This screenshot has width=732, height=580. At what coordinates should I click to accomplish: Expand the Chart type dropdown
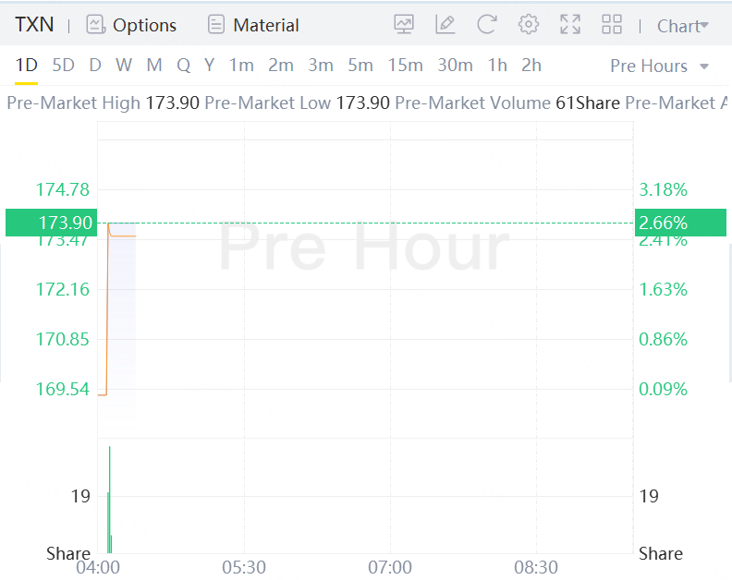[x=683, y=26]
